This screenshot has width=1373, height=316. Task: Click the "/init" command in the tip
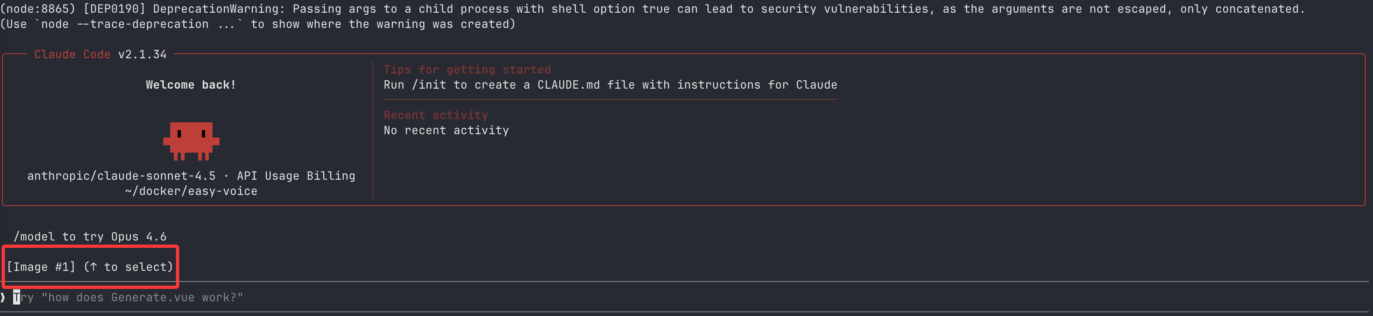428,85
